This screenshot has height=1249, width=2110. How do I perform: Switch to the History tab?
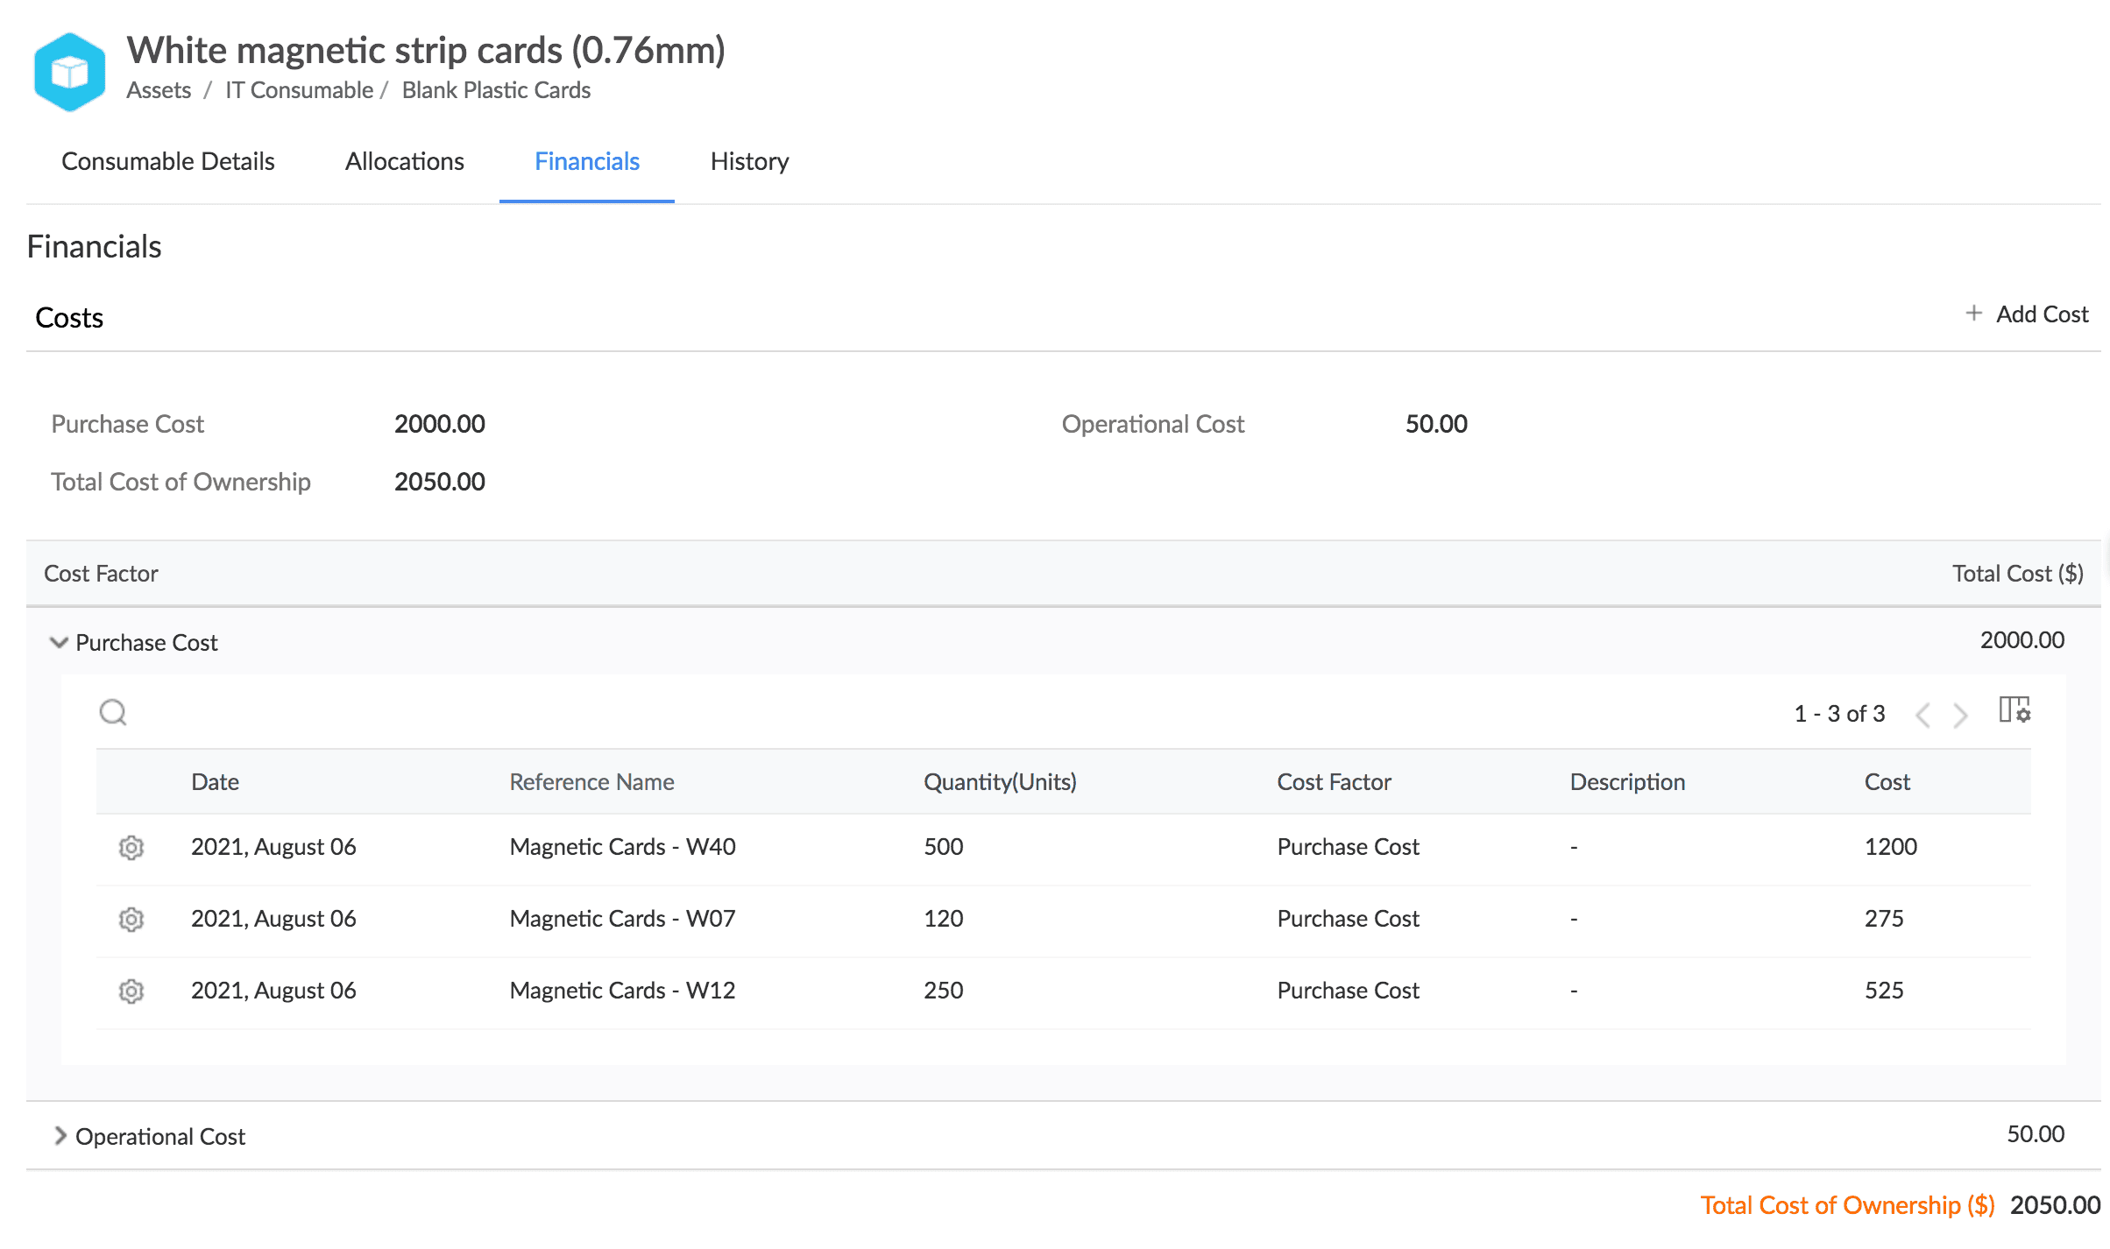749,162
